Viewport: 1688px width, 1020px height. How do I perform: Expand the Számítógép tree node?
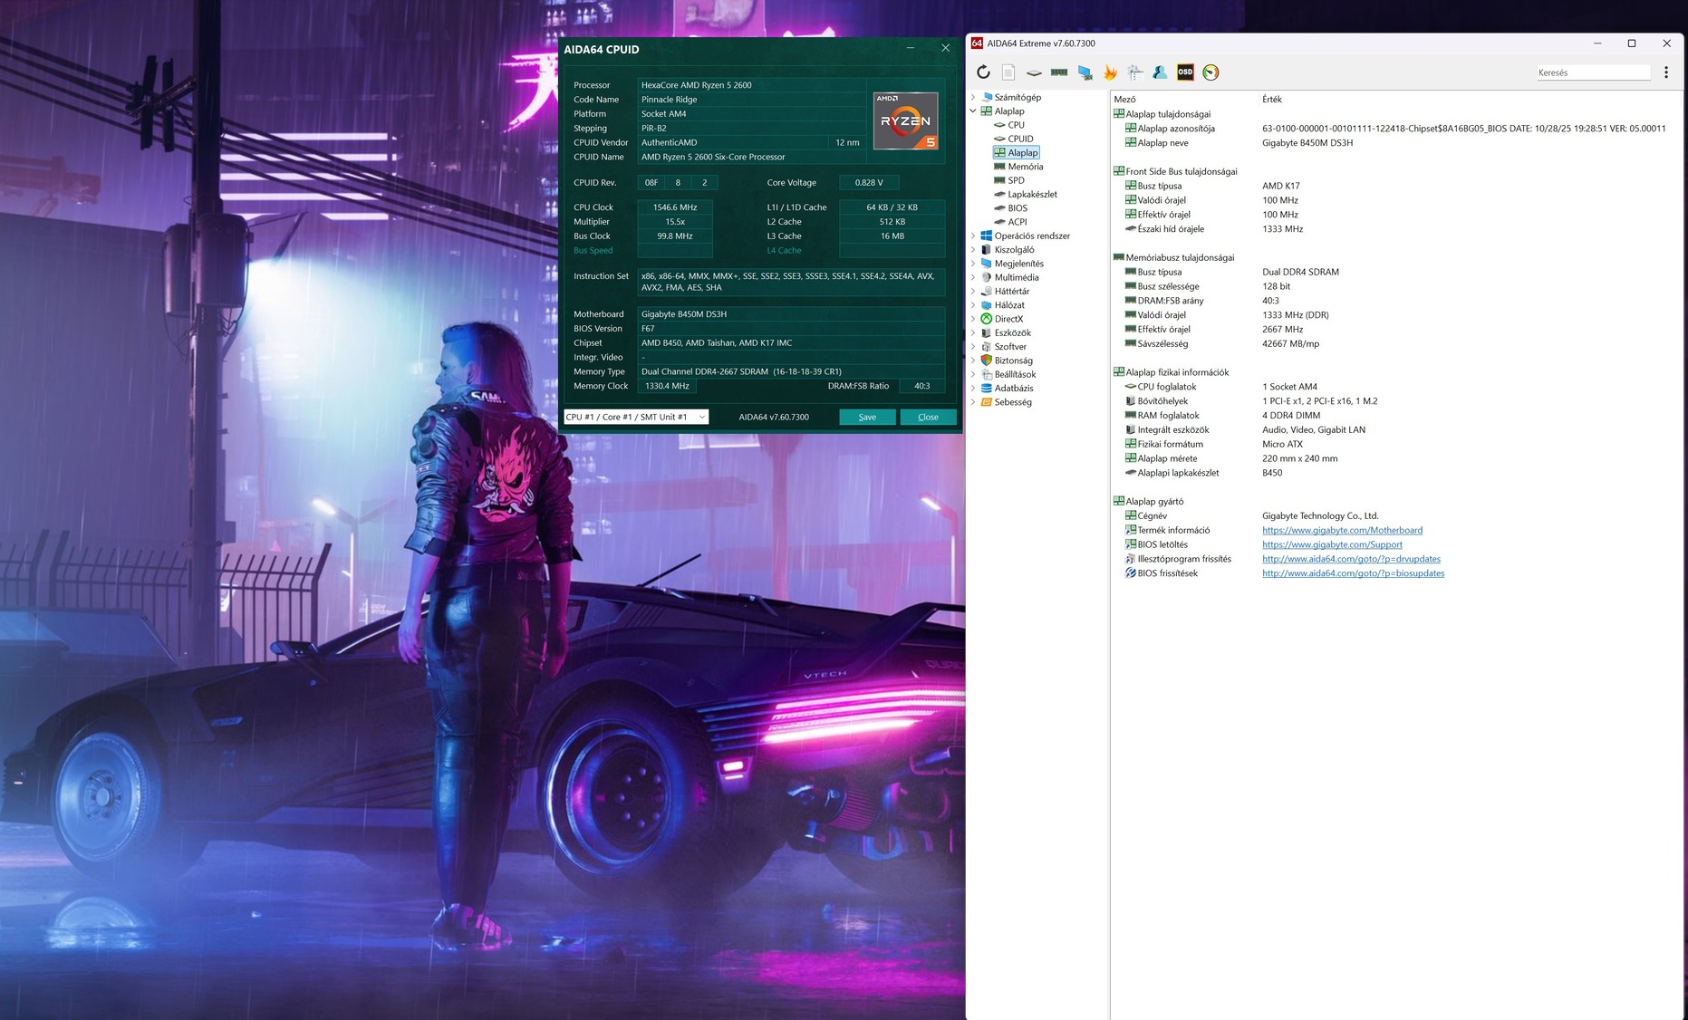pos(974,97)
